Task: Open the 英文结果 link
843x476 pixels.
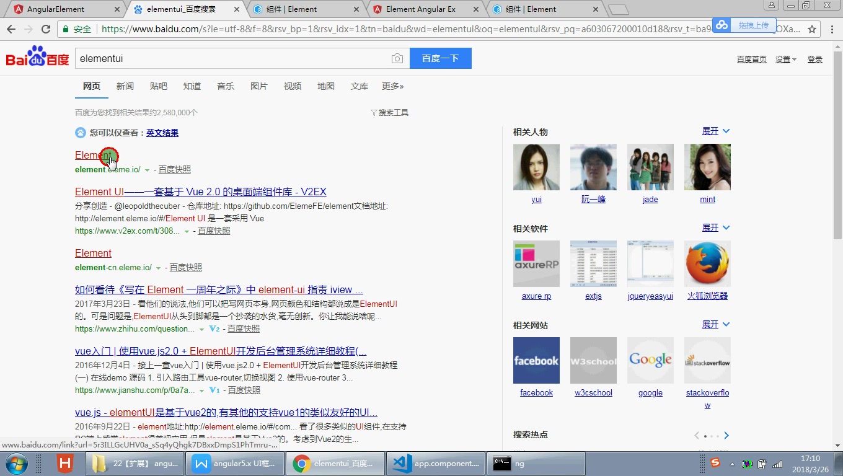Action: click(162, 133)
